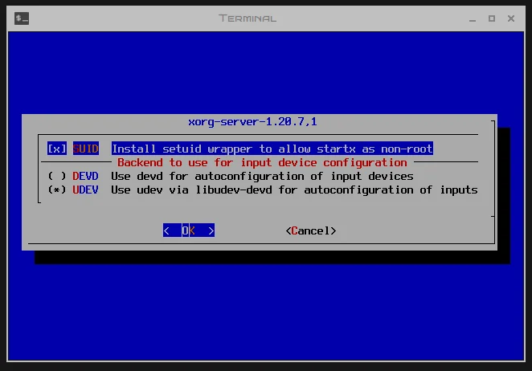Click 'Backend to use for input device configuration' heading
The width and height of the screenshot is (532, 371).
point(262,162)
